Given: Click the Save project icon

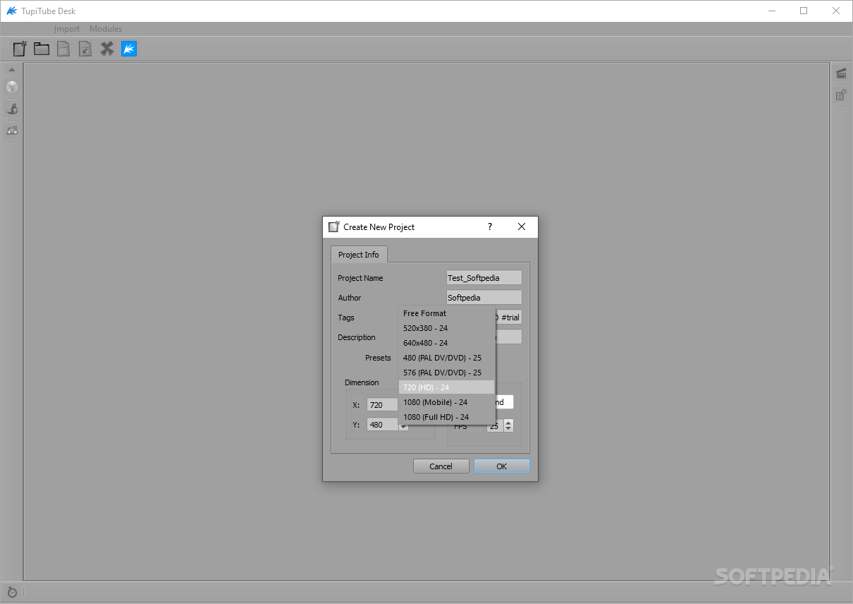Looking at the screenshot, I should click(x=63, y=48).
